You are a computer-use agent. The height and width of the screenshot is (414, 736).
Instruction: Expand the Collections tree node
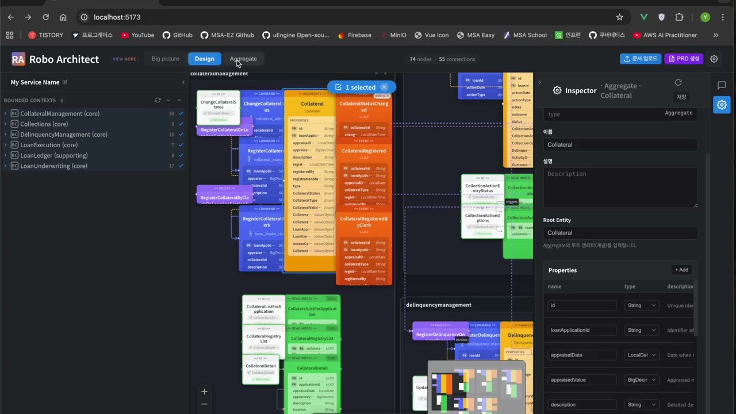[6, 124]
